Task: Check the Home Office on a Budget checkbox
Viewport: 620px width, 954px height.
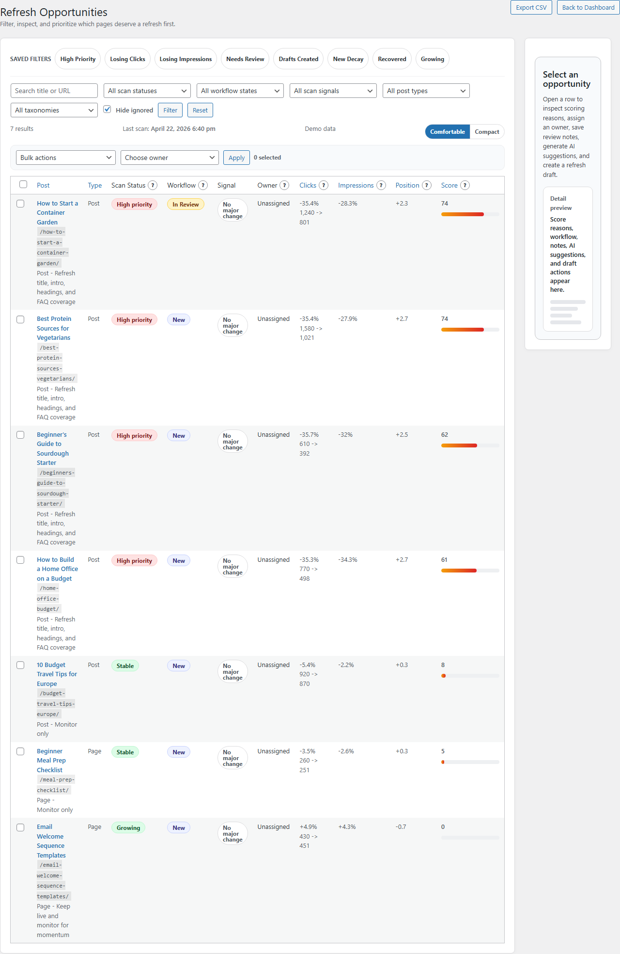Action: 20,560
